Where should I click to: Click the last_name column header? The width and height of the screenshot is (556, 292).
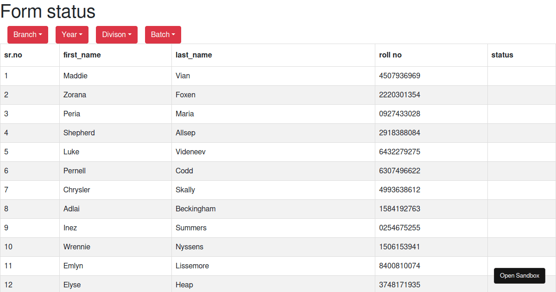[x=193, y=55]
